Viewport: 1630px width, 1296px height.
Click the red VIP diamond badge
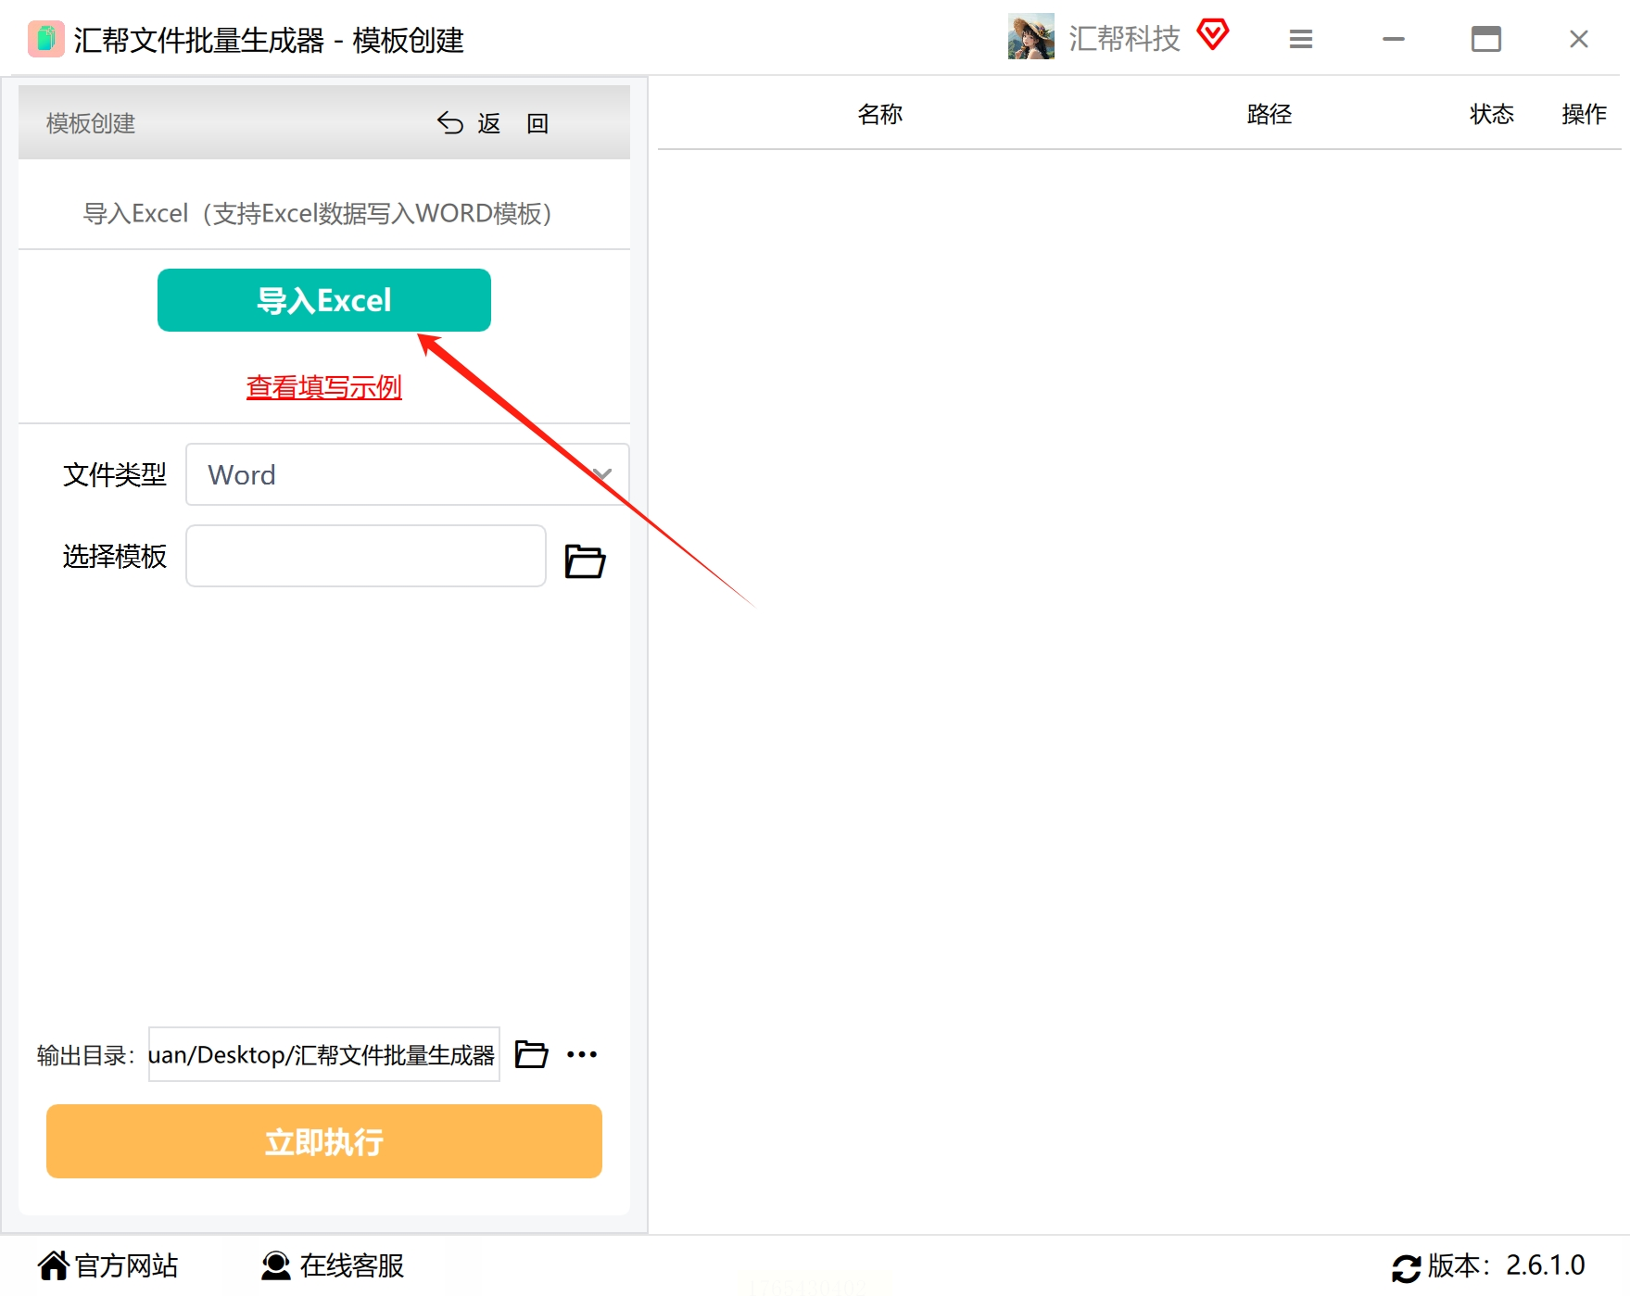tap(1212, 34)
